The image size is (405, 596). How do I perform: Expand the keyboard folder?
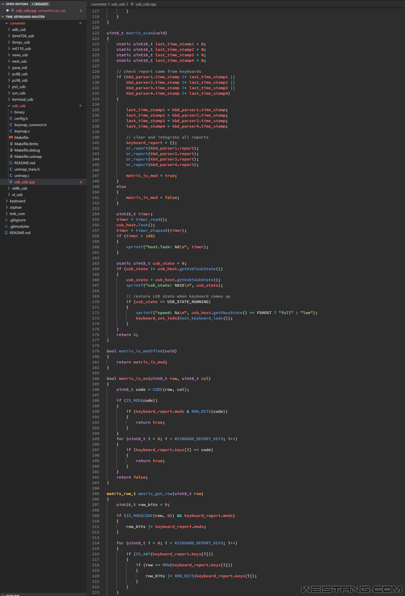[x=7, y=201]
